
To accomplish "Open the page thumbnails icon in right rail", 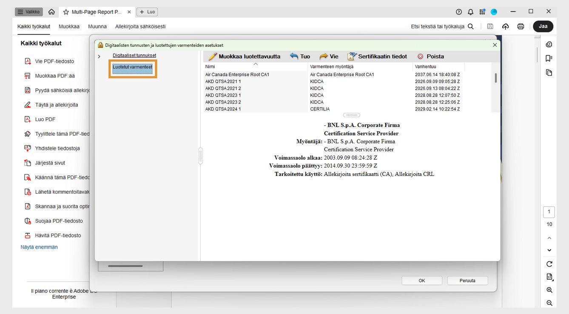I will coord(549,73).
